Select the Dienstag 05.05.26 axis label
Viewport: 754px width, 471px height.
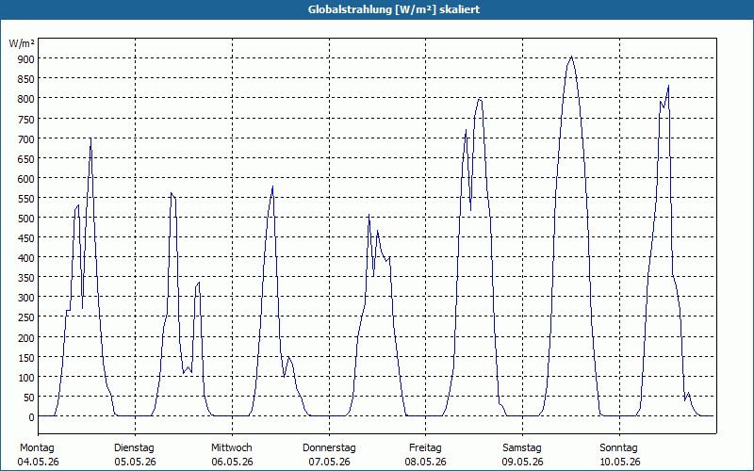(135, 455)
